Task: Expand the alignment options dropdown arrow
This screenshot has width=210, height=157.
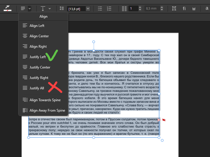Action: pos(30,9)
